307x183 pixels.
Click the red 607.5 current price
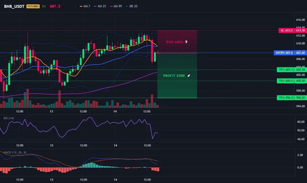tap(55, 6)
